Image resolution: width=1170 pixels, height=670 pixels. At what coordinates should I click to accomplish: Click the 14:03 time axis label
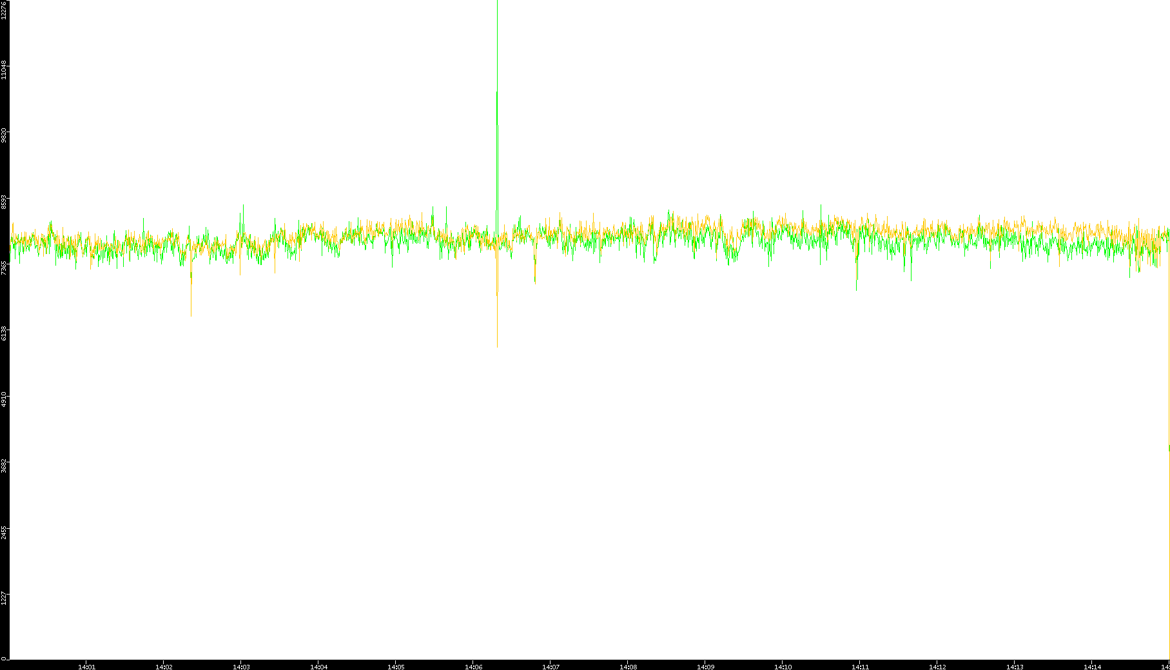(x=241, y=666)
